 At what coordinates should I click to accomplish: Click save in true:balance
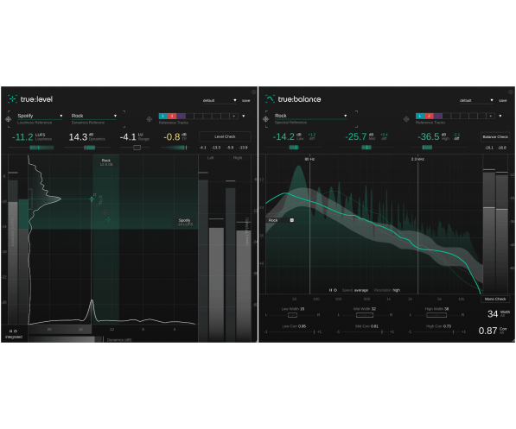[x=503, y=101]
